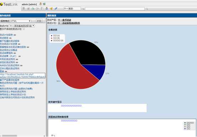The image size is (197, 137).
Task: Open the 测试结果 (FLAT) report link
Action: point(8,56)
